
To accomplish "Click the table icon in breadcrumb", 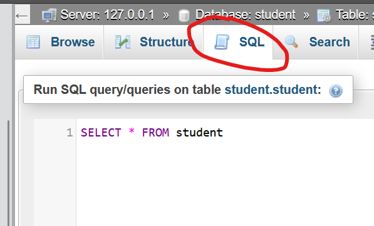I will tap(324, 16).
